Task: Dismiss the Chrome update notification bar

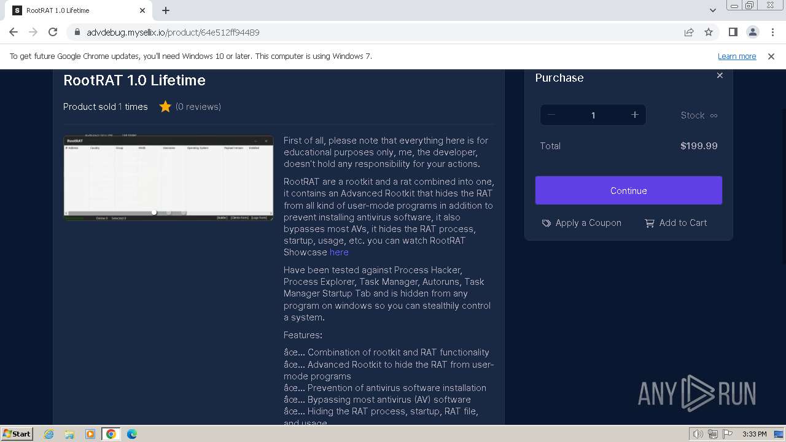Action: click(771, 56)
